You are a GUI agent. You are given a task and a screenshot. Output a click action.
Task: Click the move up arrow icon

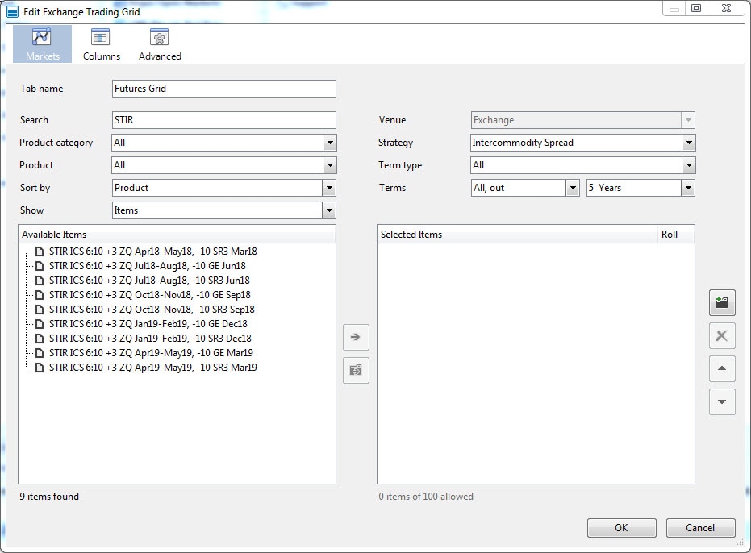(x=722, y=369)
